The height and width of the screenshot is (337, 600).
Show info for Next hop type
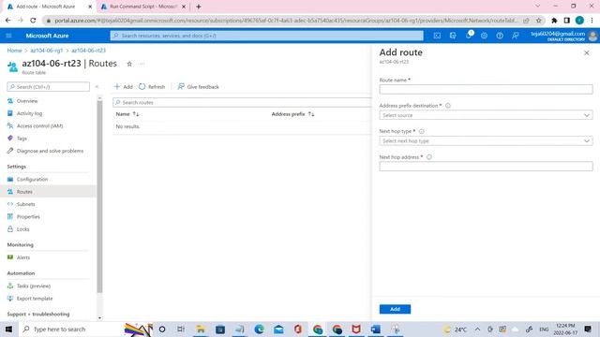421,131
